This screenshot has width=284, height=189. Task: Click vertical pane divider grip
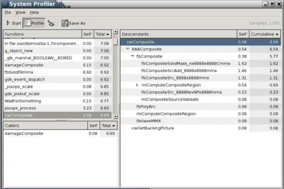(x=119, y=109)
